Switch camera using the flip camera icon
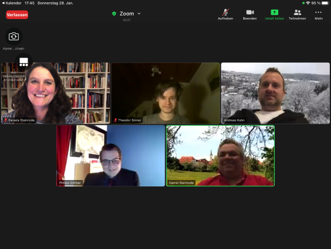The image size is (331, 249). 14,36
